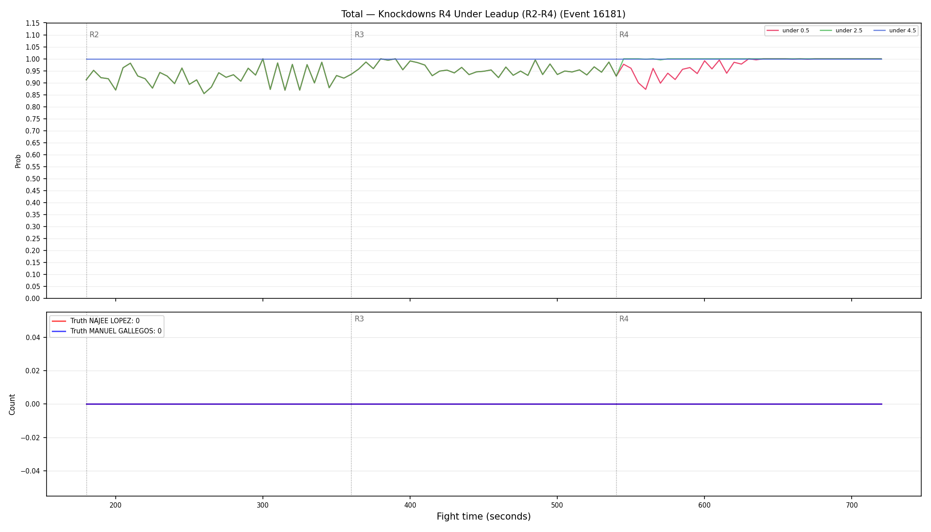Screen dimensions: 931x532
Task: Click the red under 0.5 dip in round R4
Action: (x=645, y=89)
